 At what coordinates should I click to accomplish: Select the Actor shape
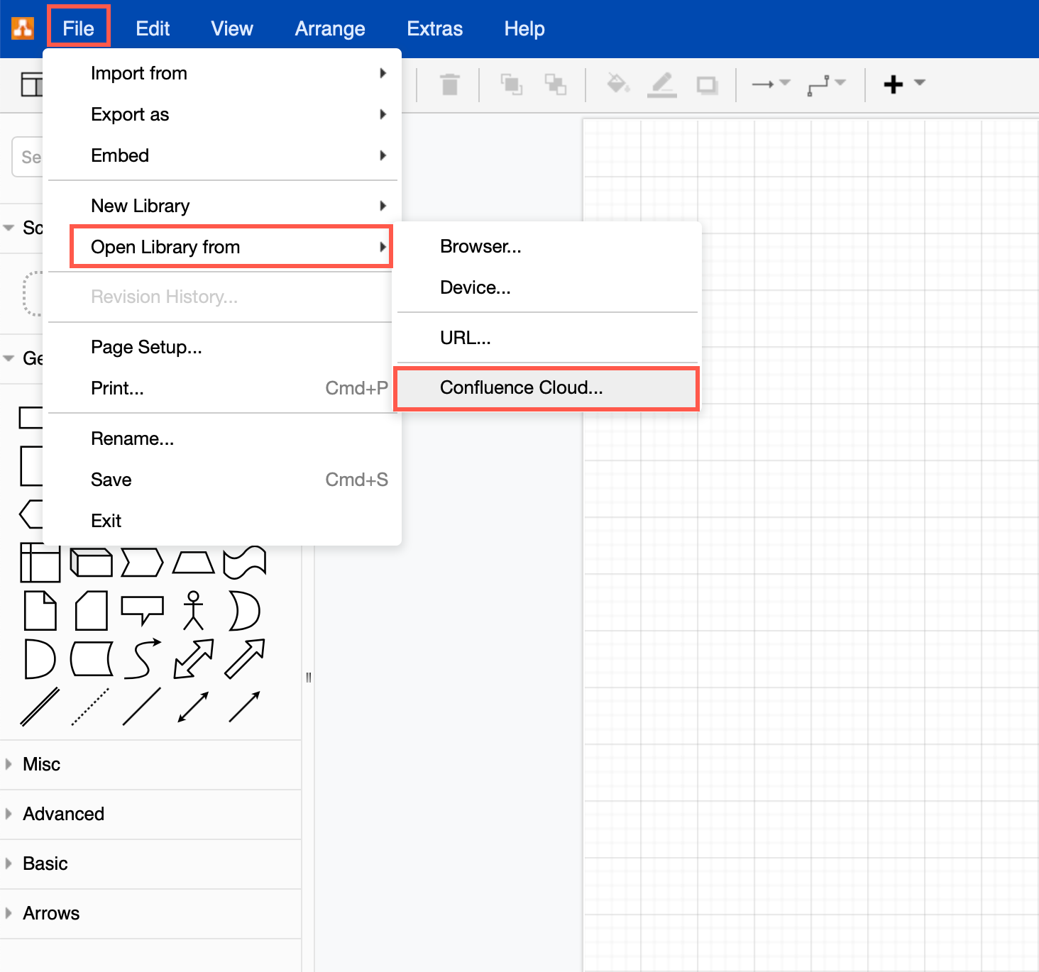[x=193, y=610]
